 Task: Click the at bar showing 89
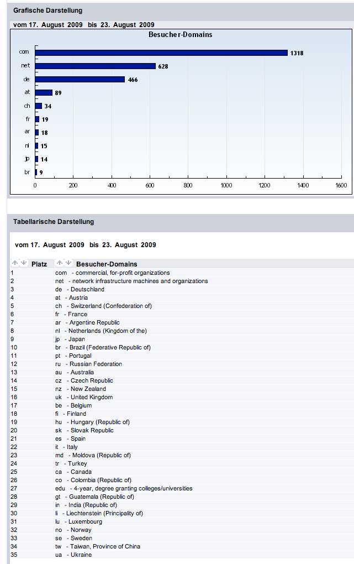coord(44,93)
